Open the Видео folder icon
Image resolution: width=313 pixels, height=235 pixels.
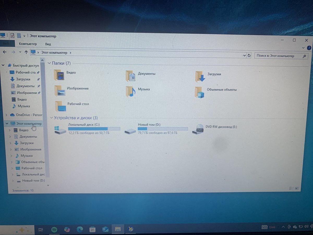click(59, 75)
